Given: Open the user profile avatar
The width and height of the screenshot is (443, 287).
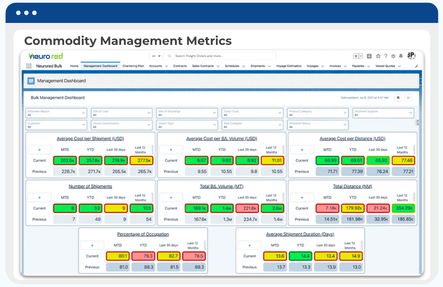Looking at the screenshot, I should pyautogui.click(x=411, y=56).
